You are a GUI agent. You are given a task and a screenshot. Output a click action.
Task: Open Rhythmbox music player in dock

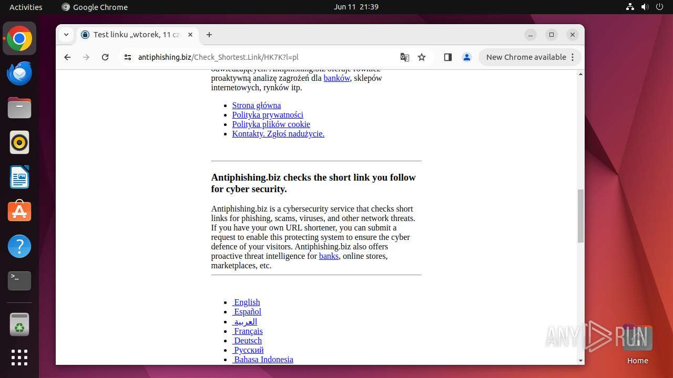(19, 142)
